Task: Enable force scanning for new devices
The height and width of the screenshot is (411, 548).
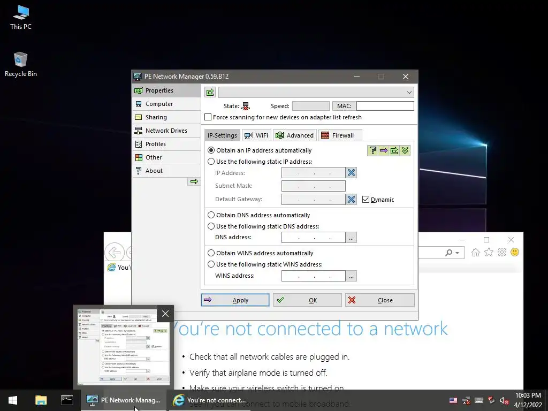Action: click(x=208, y=117)
